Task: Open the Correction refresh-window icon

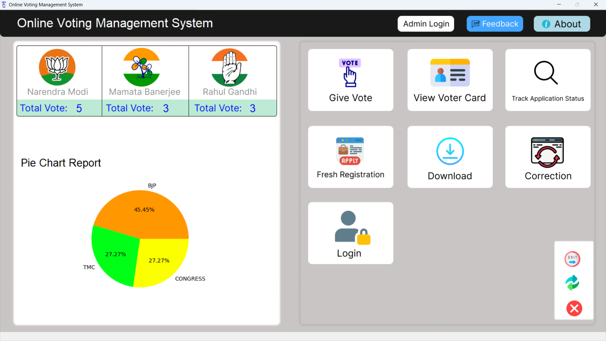Action: pyautogui.click(x=547, y=152)
